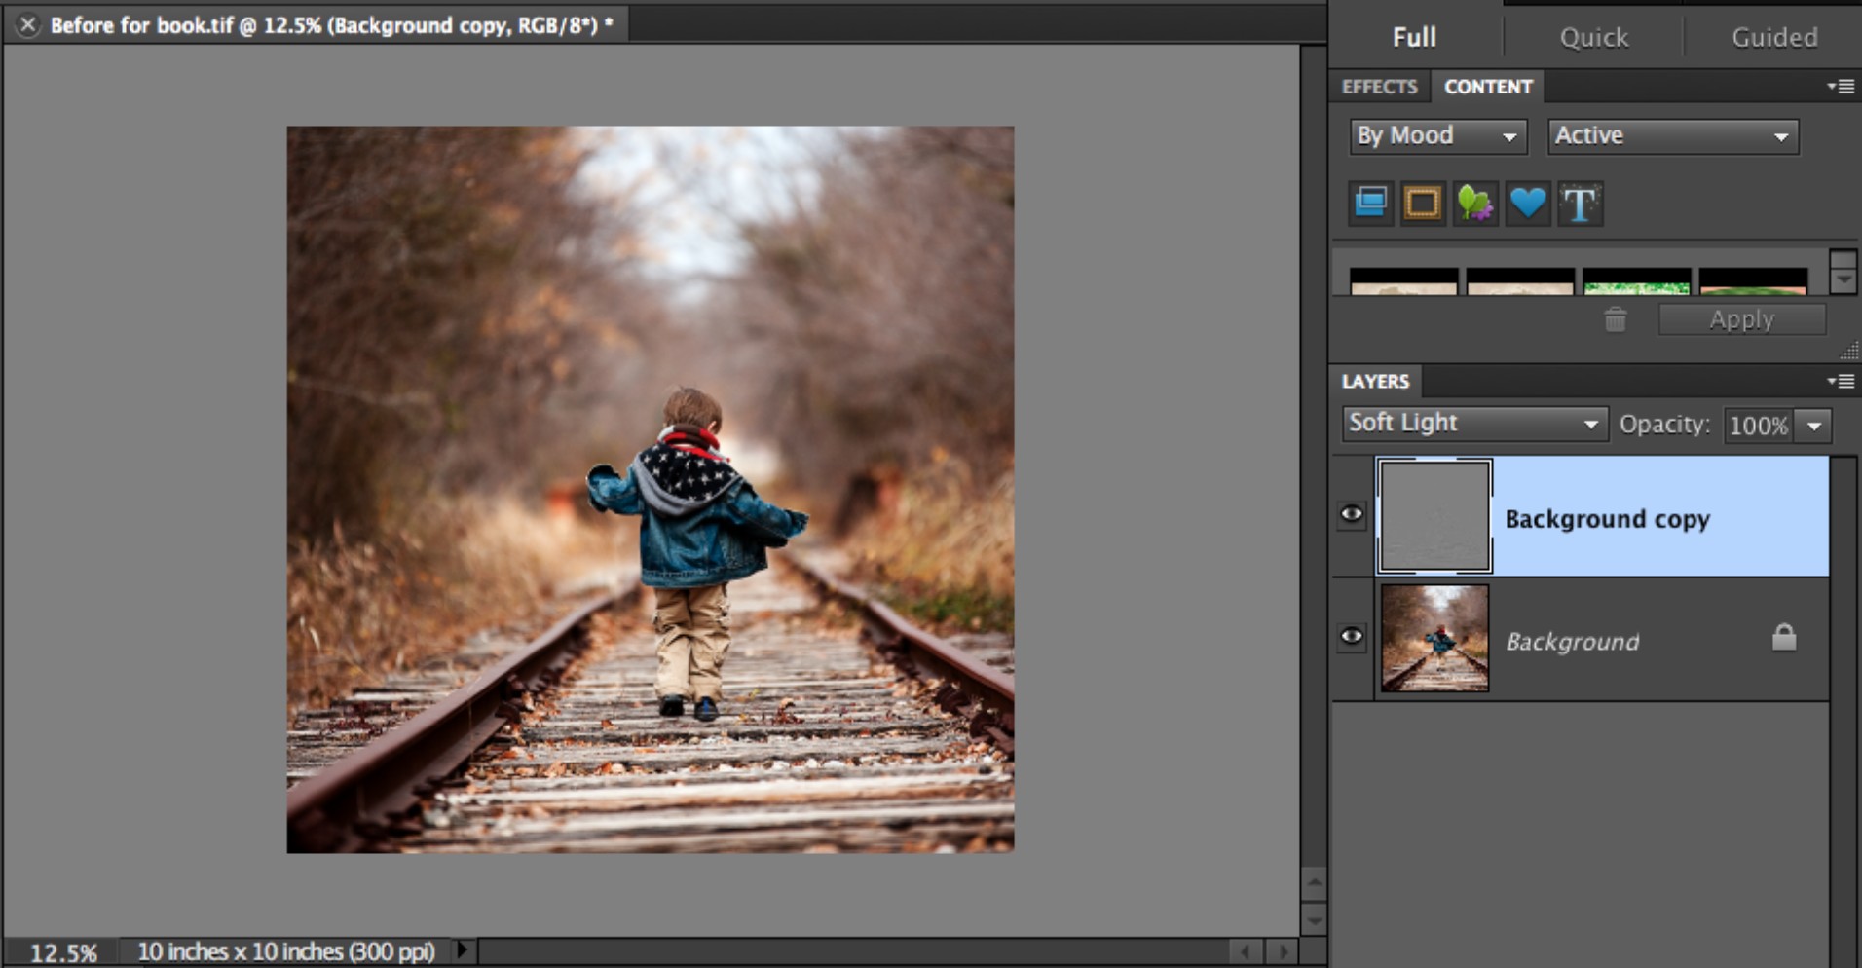The height and width of the screenshot is (968, 1862).
Task: Click the 10 inches x 10 inches document info
Action: [x=285, y=951]
